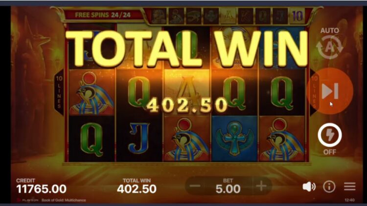Open the hamburger menu

pyautogui.click(x=350, y=186)
